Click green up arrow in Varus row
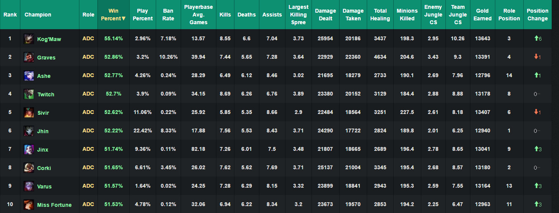The width and height of the screenshot is (559, 213). [x=536, y=186]
